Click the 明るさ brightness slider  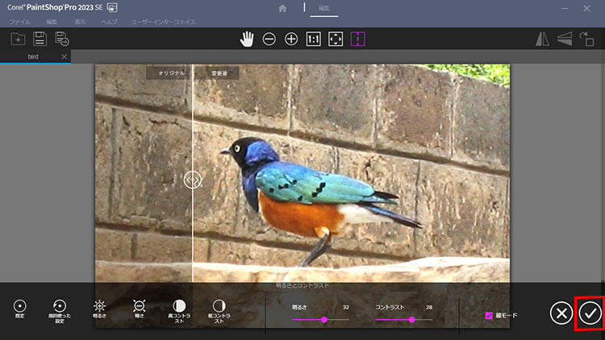pyautogui.click(x=320, y=320)
